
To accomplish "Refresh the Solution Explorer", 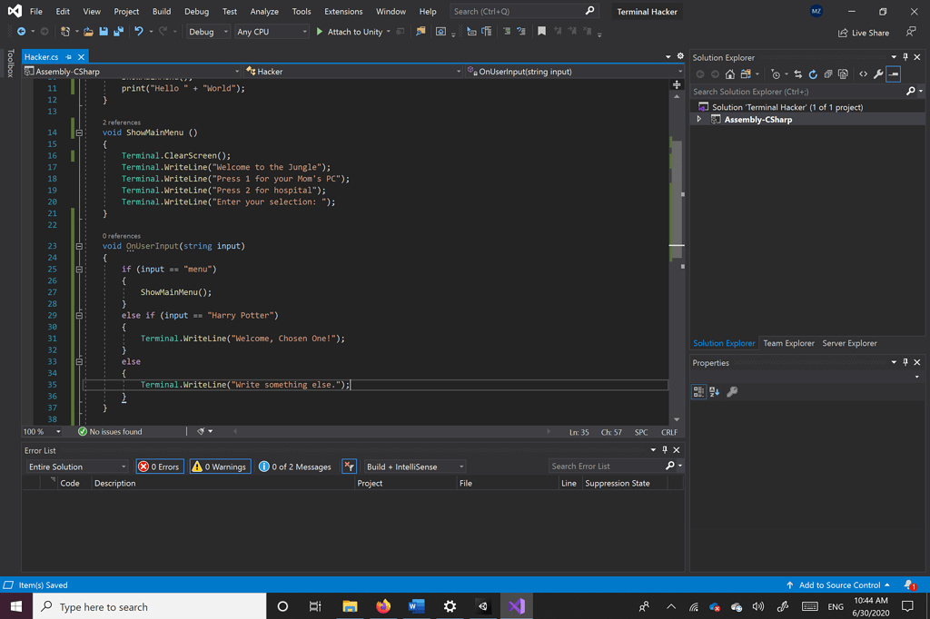I will (813, 74).
